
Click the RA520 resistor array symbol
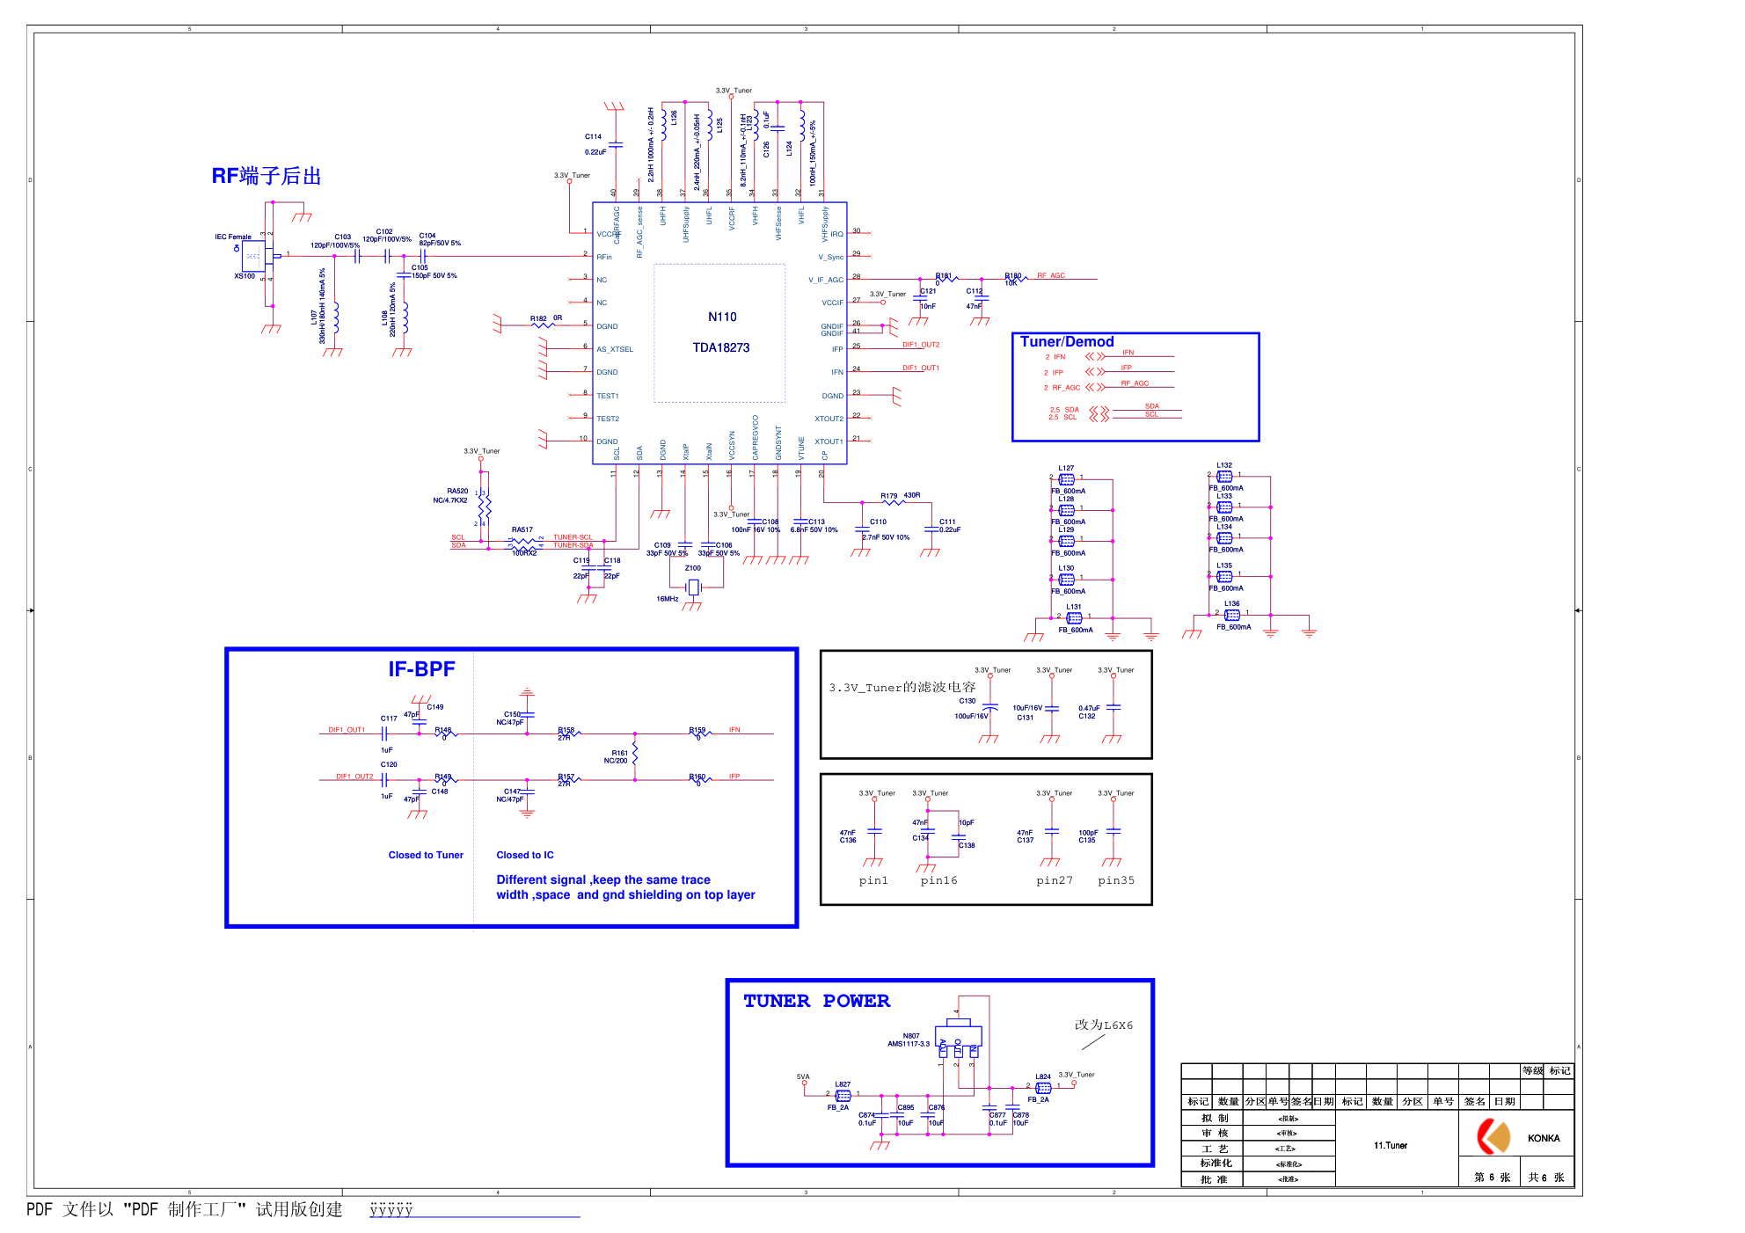tap(484, 507)
